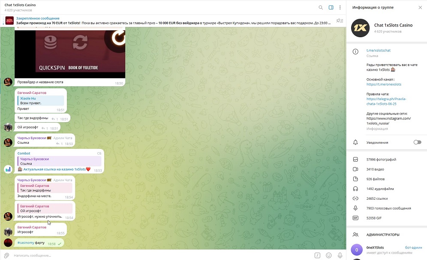Open the Combot sender name

[x=24, y=153]
